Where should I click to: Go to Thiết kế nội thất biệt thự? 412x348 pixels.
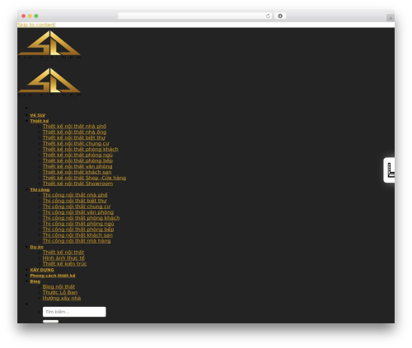coord(74,138)
